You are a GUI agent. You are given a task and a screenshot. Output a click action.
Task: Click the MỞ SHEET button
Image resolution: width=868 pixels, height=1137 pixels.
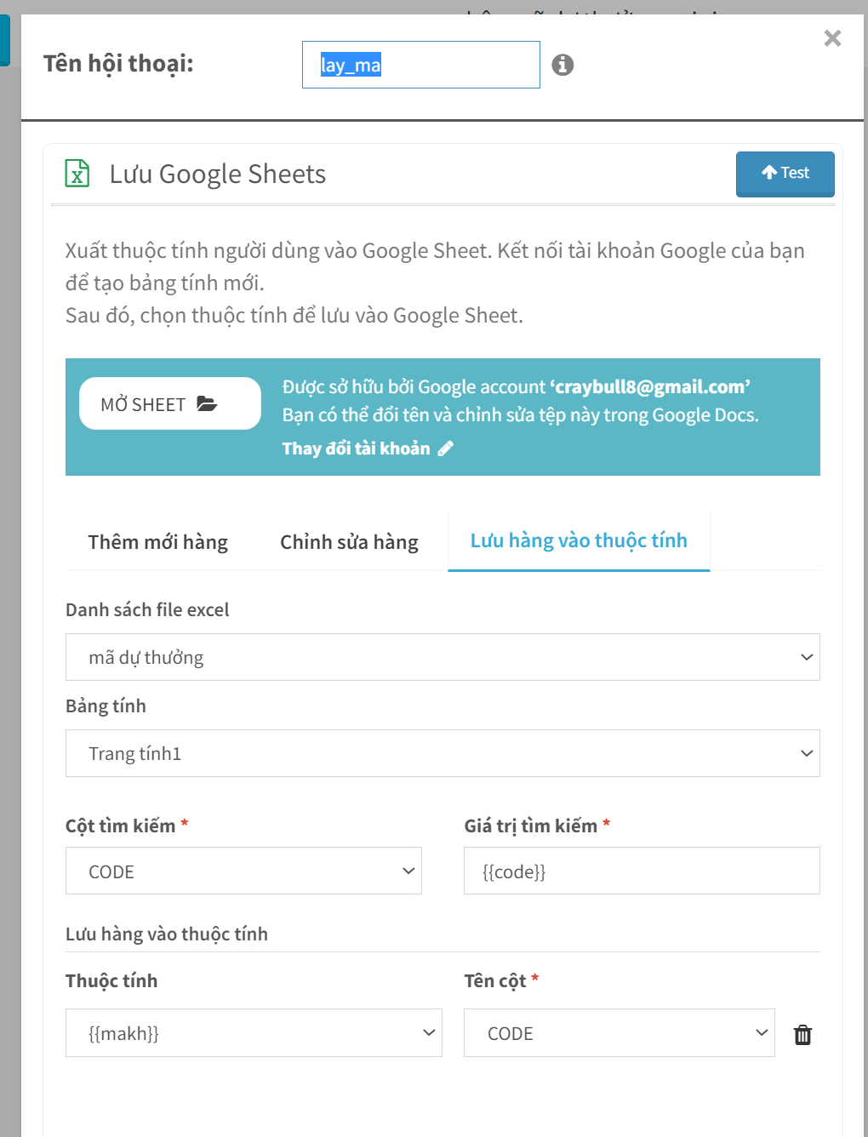[170, 403]
